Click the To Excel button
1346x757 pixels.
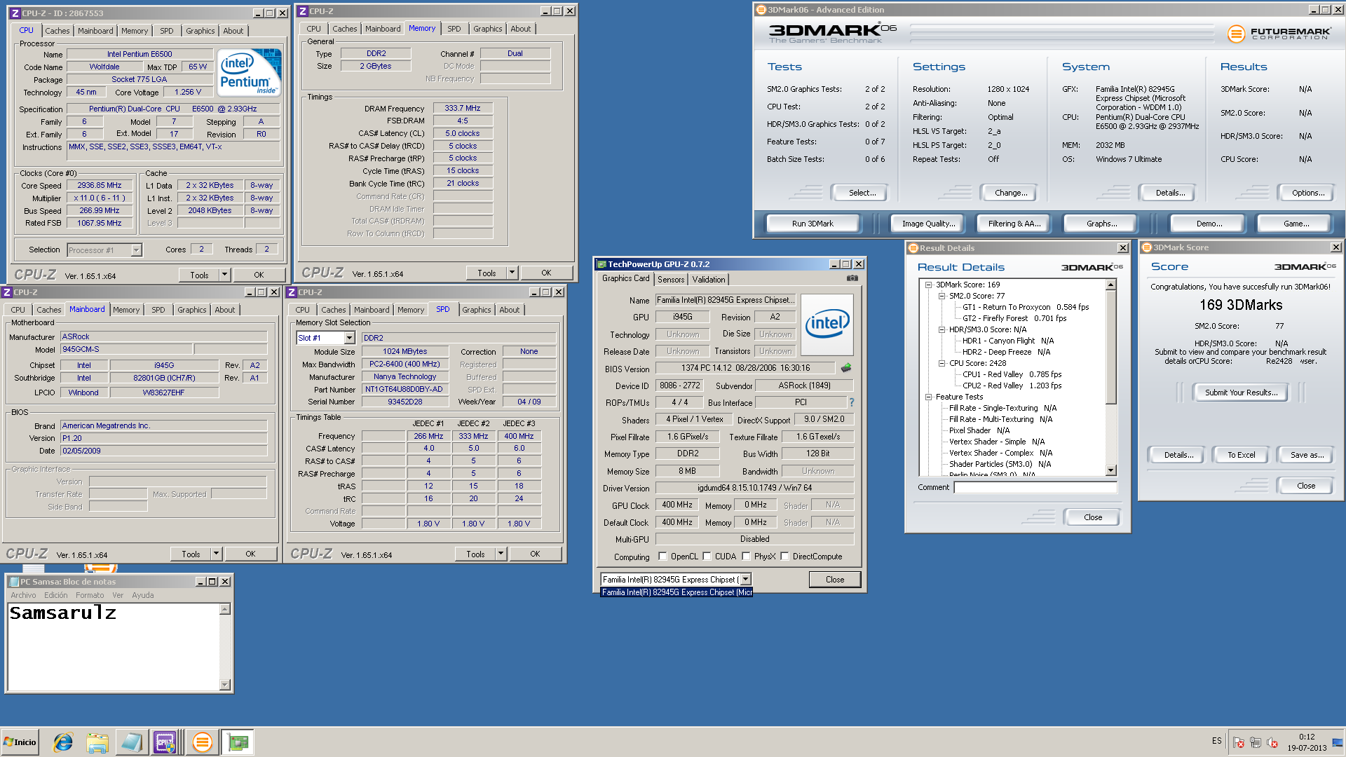(x=1241, y=455)
